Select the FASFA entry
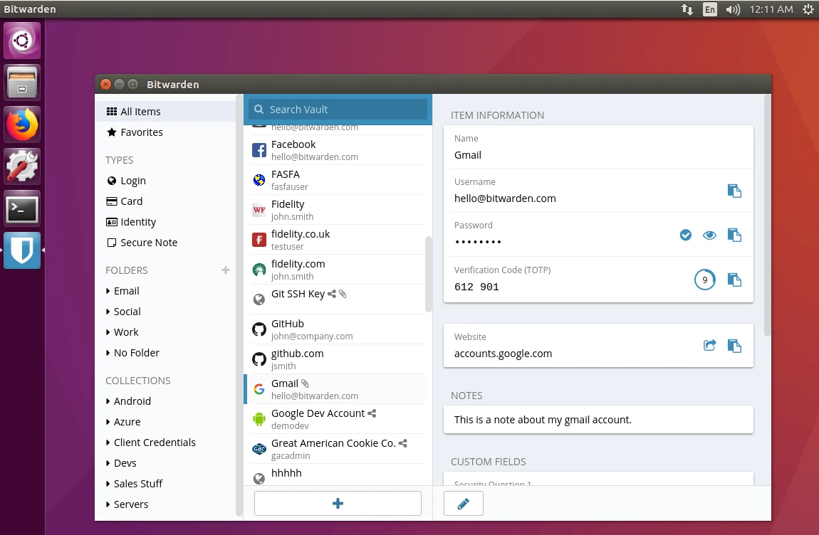 [338, 180]
